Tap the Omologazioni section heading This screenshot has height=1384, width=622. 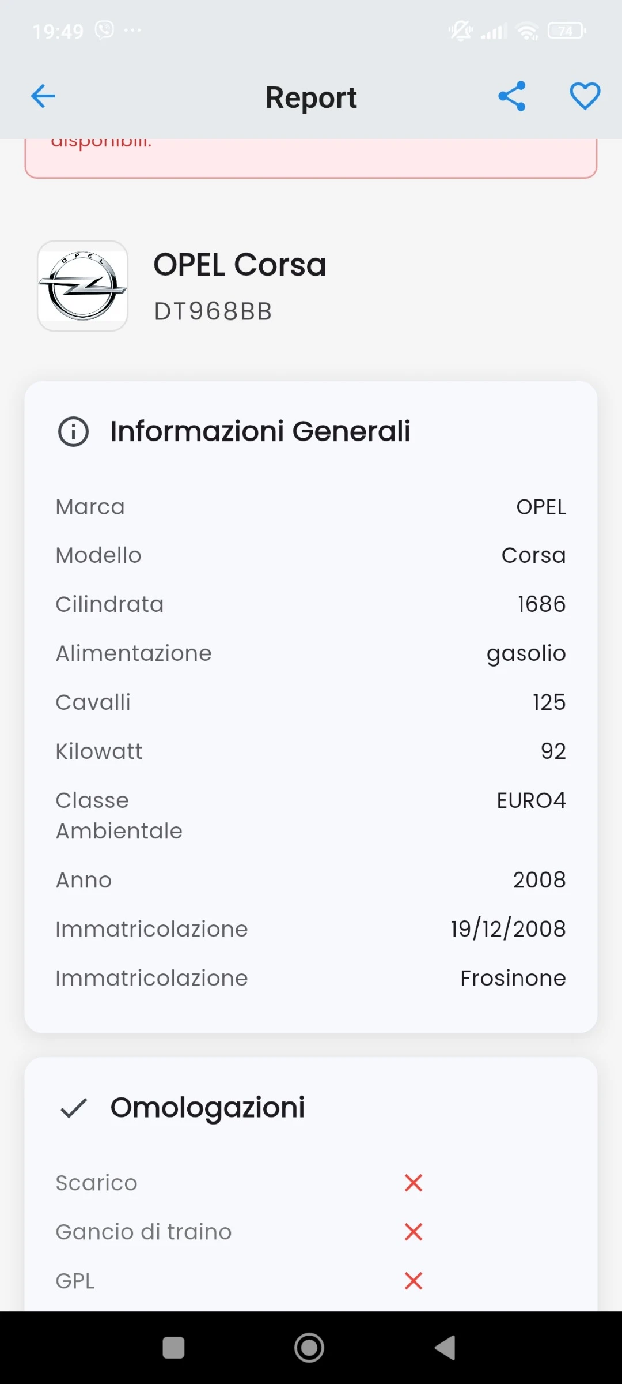[207, 1108]
